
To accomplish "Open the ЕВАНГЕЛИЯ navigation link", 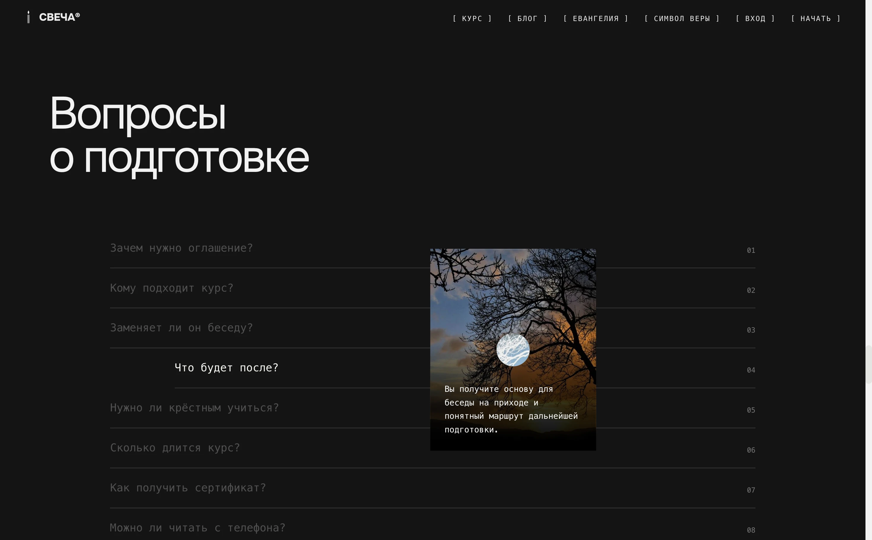I will coord(596,19).
